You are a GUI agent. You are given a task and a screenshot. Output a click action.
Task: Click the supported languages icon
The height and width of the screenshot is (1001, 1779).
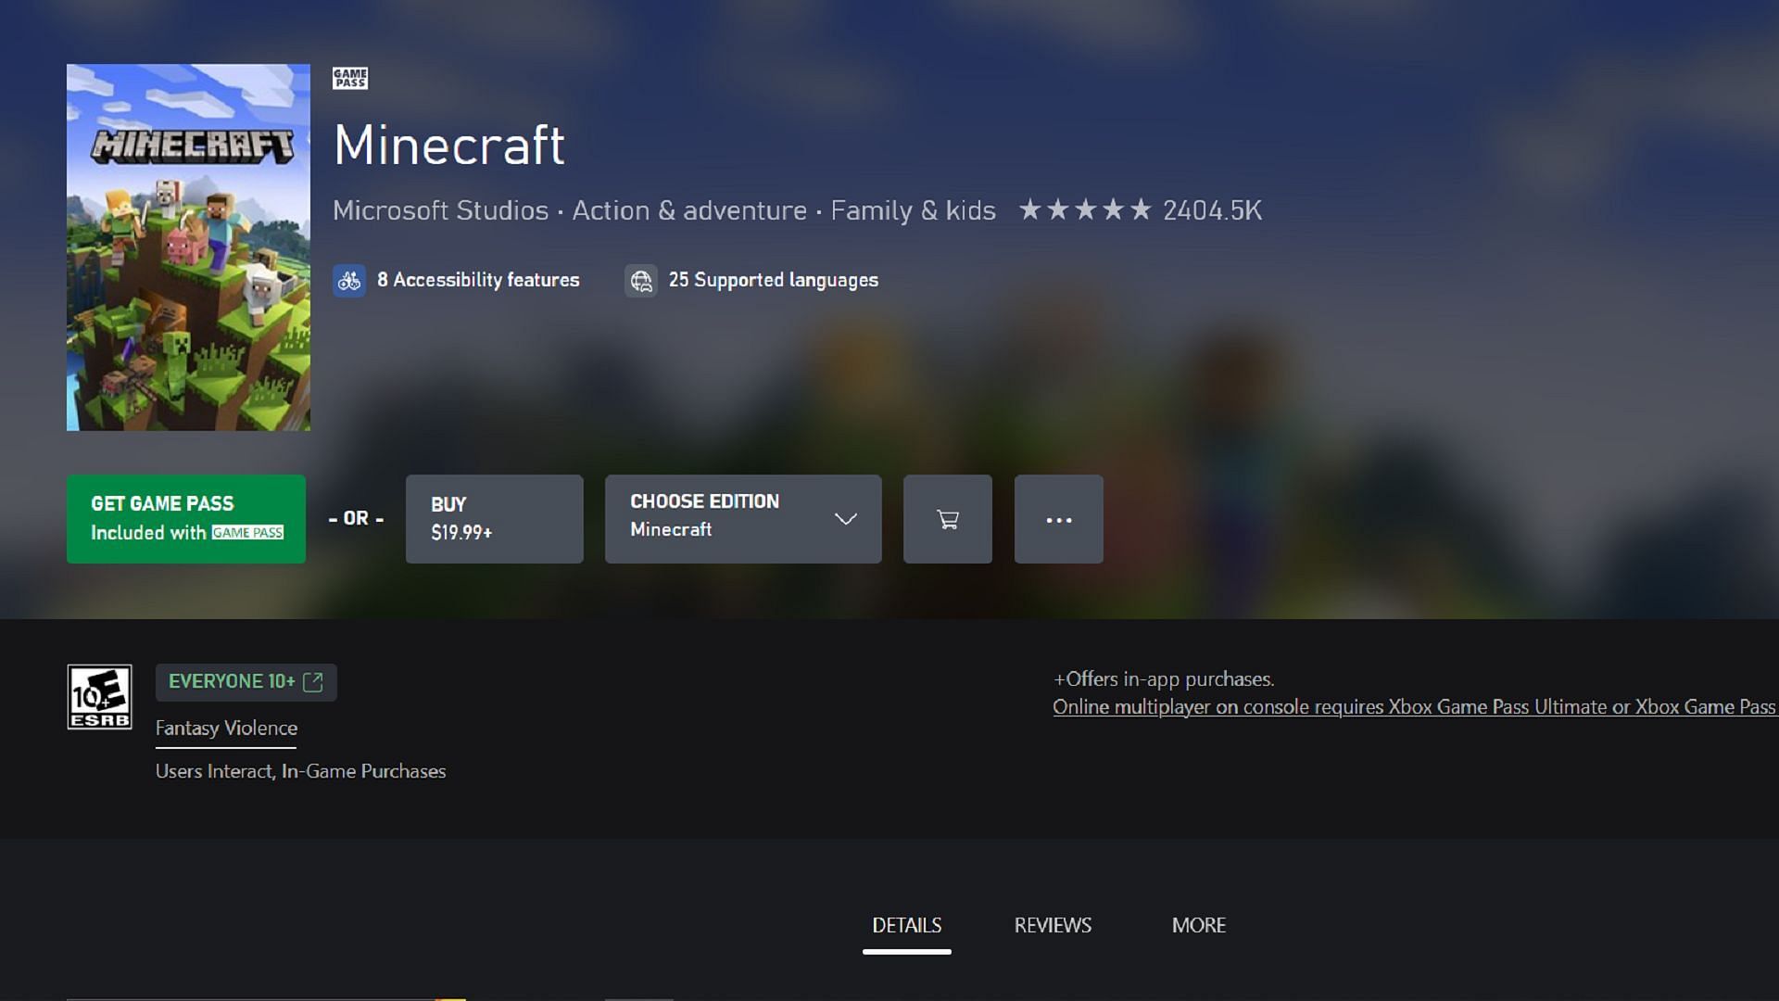(641, 281)
